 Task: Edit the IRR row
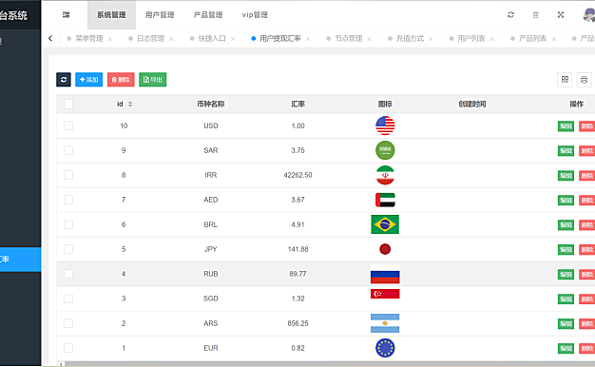pos(566,175)
